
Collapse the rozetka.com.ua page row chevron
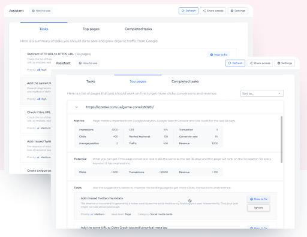pyautogui.click(x=76, y=107)
